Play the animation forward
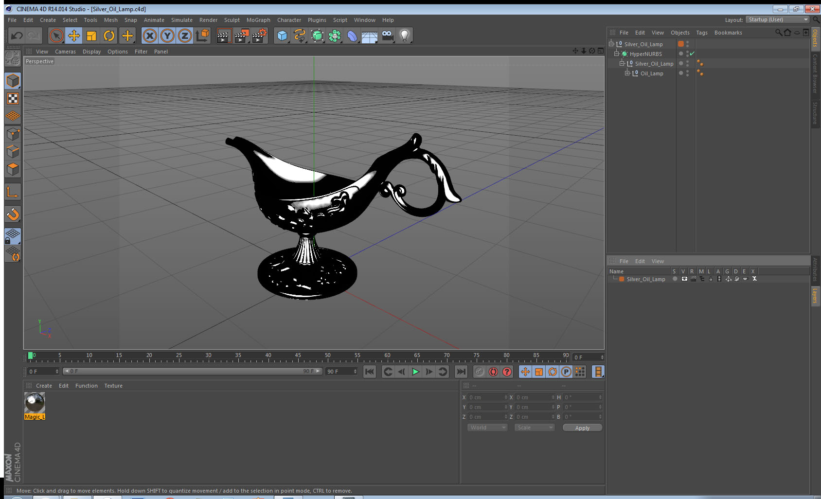This screenshot has width=821, height=499. pos(415,372)
